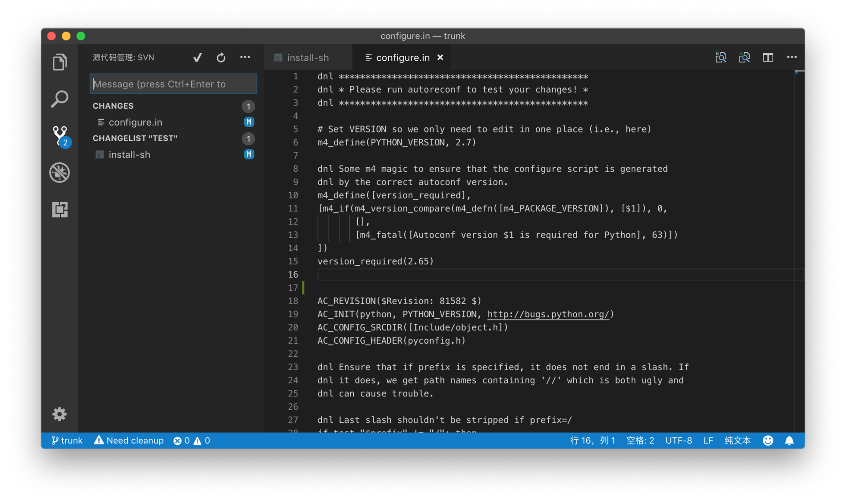Collapse the CHANGELIST "TEST" section
This screenshot has width=846, height=503.
(x=135, y=138)
